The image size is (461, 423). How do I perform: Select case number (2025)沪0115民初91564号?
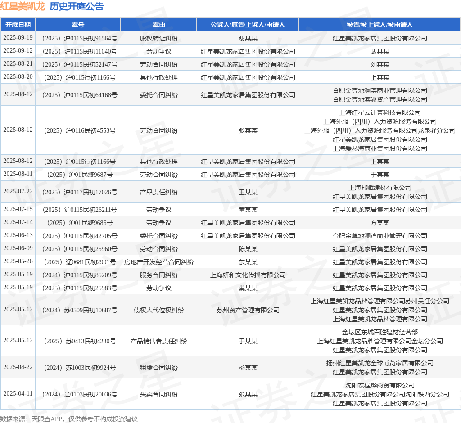(x=78, y=38)
